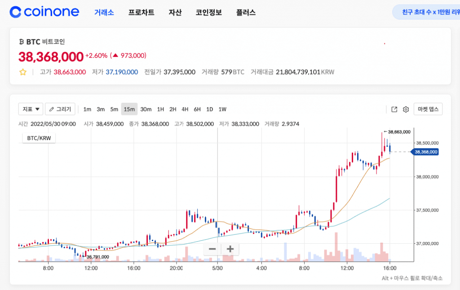Open the 플러스 menu

tap(246, 12)
